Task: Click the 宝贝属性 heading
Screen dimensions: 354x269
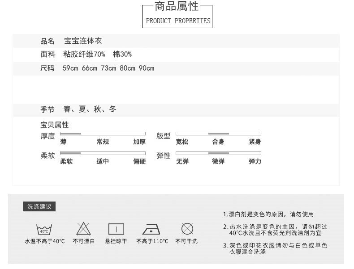Action: pyautogui.click(x=54, y=125)
